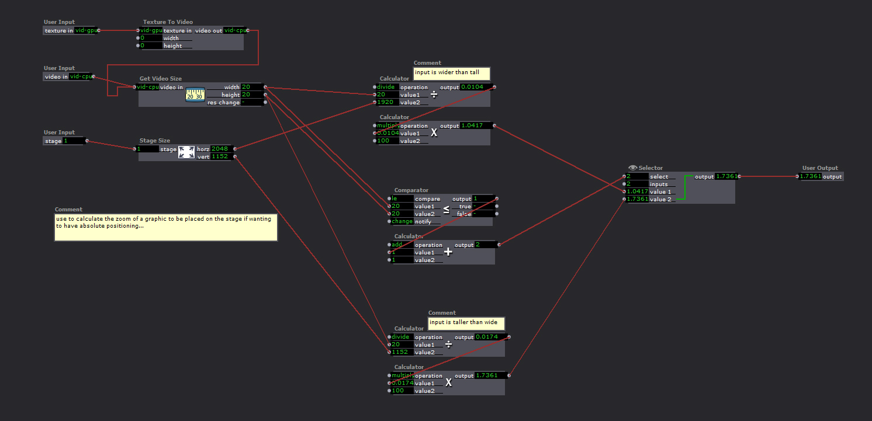This screenshot has height=421, width=872.
Task: Click the Selector output value
Action: pyautogui.click(x=726, y=176)
